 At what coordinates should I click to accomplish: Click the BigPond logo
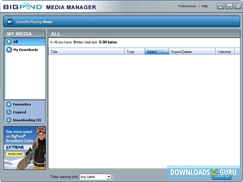[x=23, y=6]
